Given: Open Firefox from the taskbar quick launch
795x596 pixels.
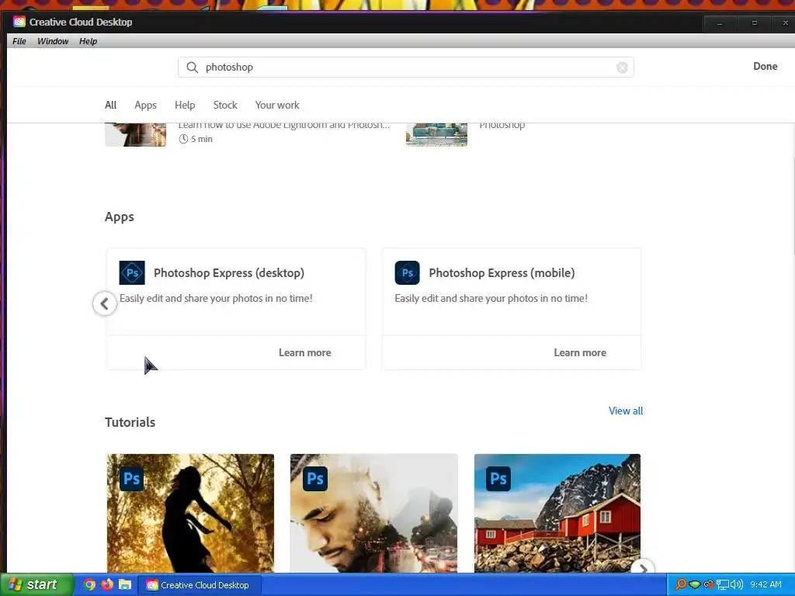Looking at the screenshot, I should (x=107, y=584).
